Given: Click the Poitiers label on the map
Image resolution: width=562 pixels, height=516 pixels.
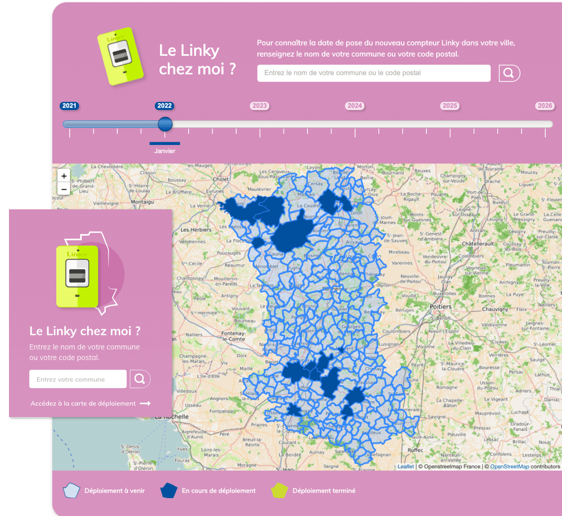Looking at the screenshot, I should pyautogui.click(x=441, y=307).
